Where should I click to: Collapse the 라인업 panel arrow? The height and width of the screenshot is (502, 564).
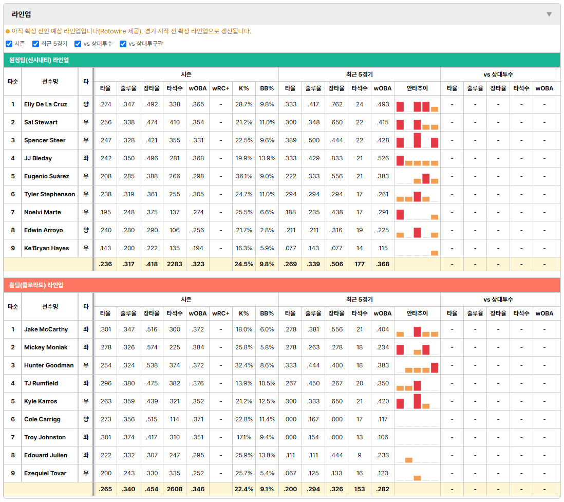[x=549, y=14]
